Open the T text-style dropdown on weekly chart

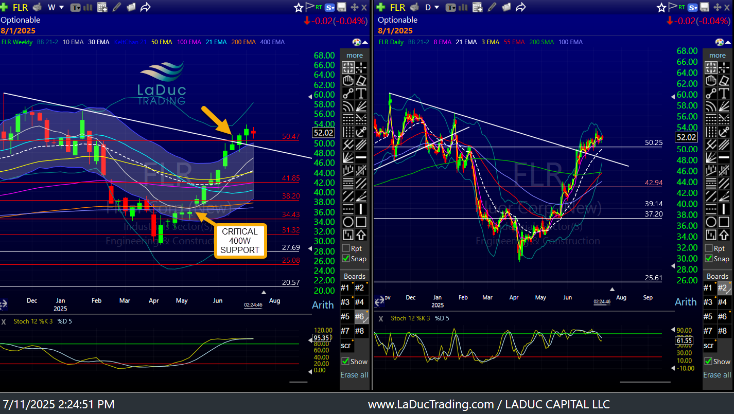(76, 7)
